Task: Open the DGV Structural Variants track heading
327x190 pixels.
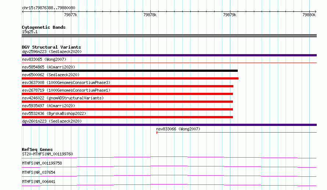Action: [x=51, y=47]
